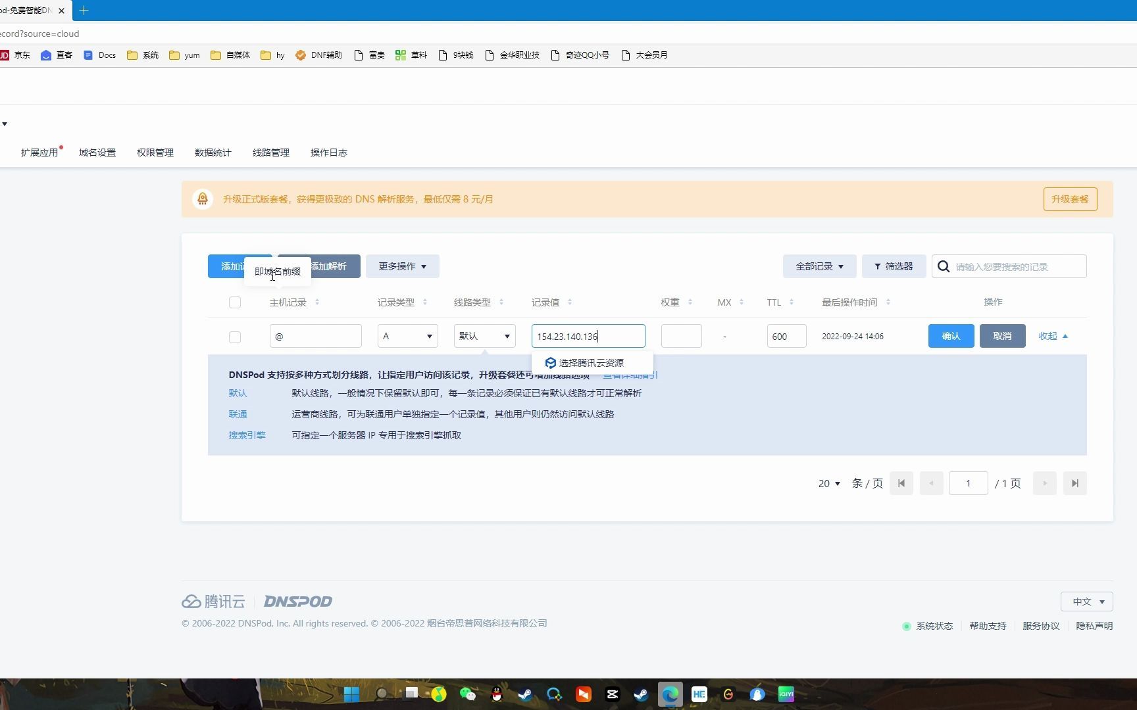Screen dimensions: 1137x710
Task: Close the DNSPod browser tab
Action: point(61,11)
